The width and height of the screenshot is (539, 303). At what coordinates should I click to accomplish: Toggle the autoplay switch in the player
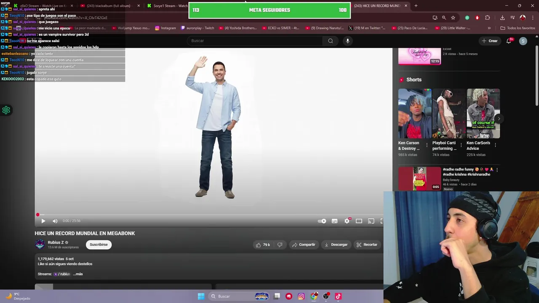pos(322,221)
